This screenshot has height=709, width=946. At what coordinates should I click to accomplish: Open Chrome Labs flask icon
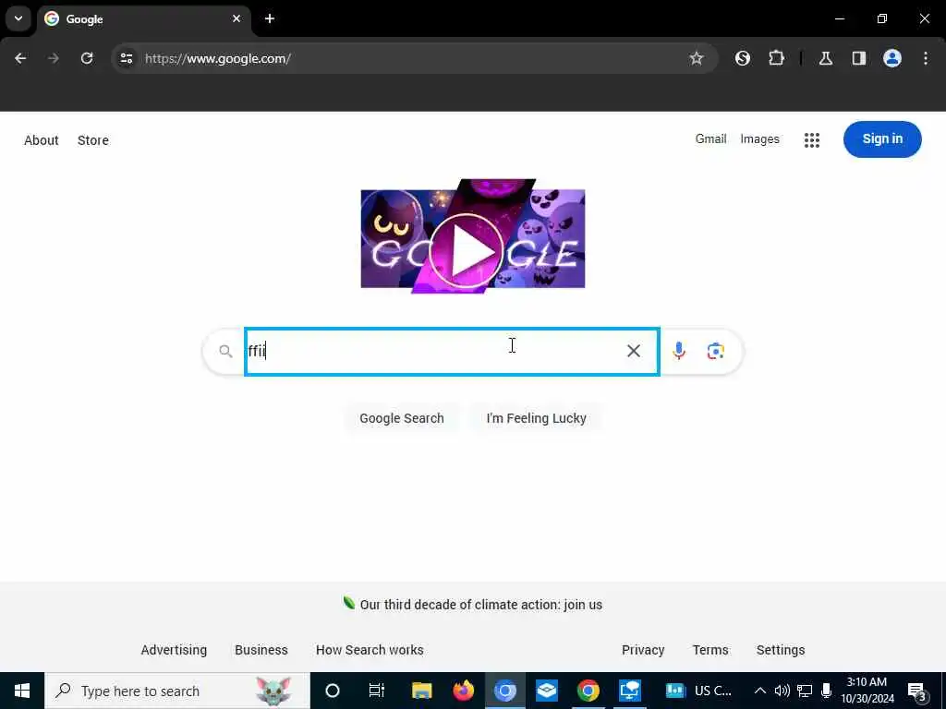point(826,58)
